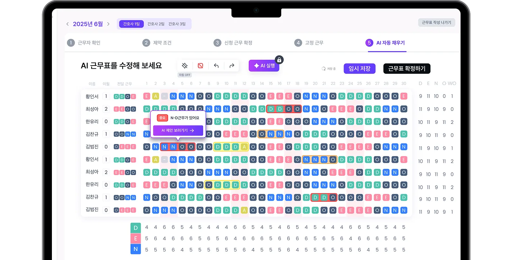Click the 근무표 작성 나가기 button
The height and width of the screenshot is (260, 512).
point(437,22)
